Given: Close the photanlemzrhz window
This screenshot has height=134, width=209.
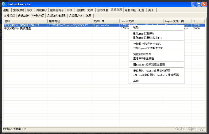Looking at the screenshot, I should pos(204,4).
